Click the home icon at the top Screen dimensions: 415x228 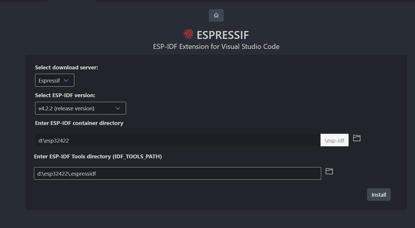[x=216, y=15]
